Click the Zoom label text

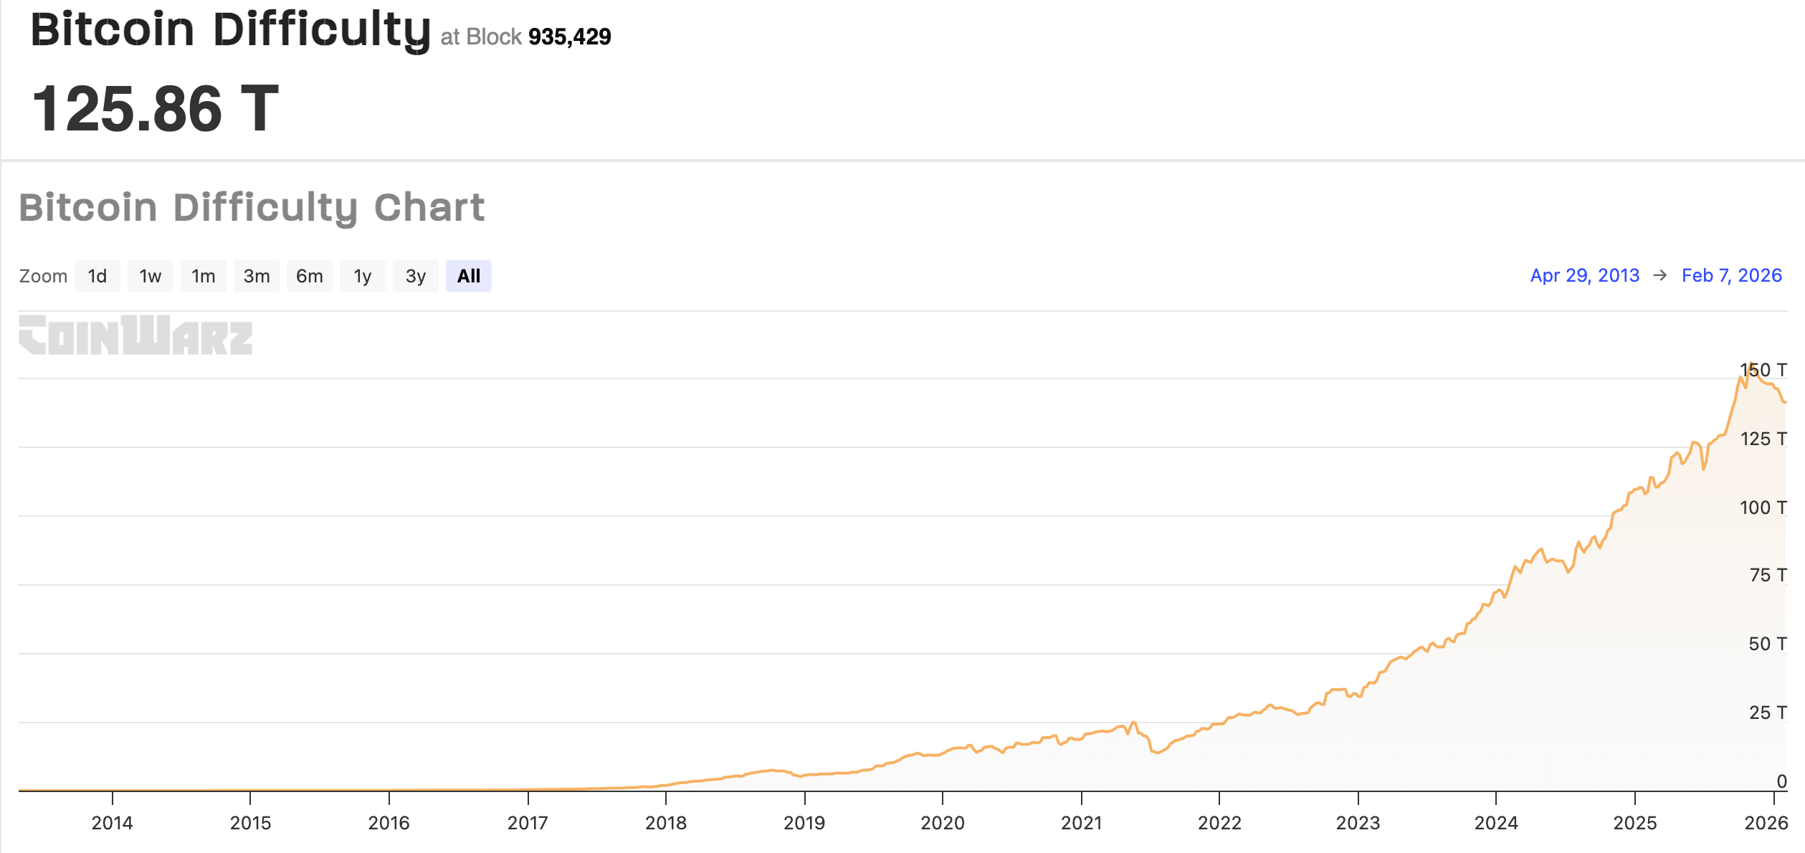[43, 275]
